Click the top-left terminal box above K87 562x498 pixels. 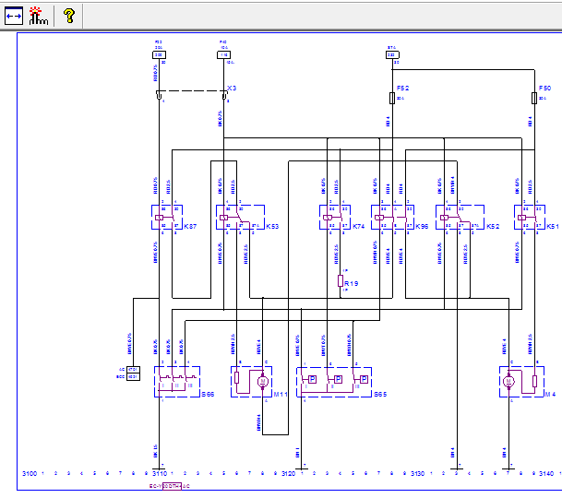pyautogui.click(x=159, y=54)
